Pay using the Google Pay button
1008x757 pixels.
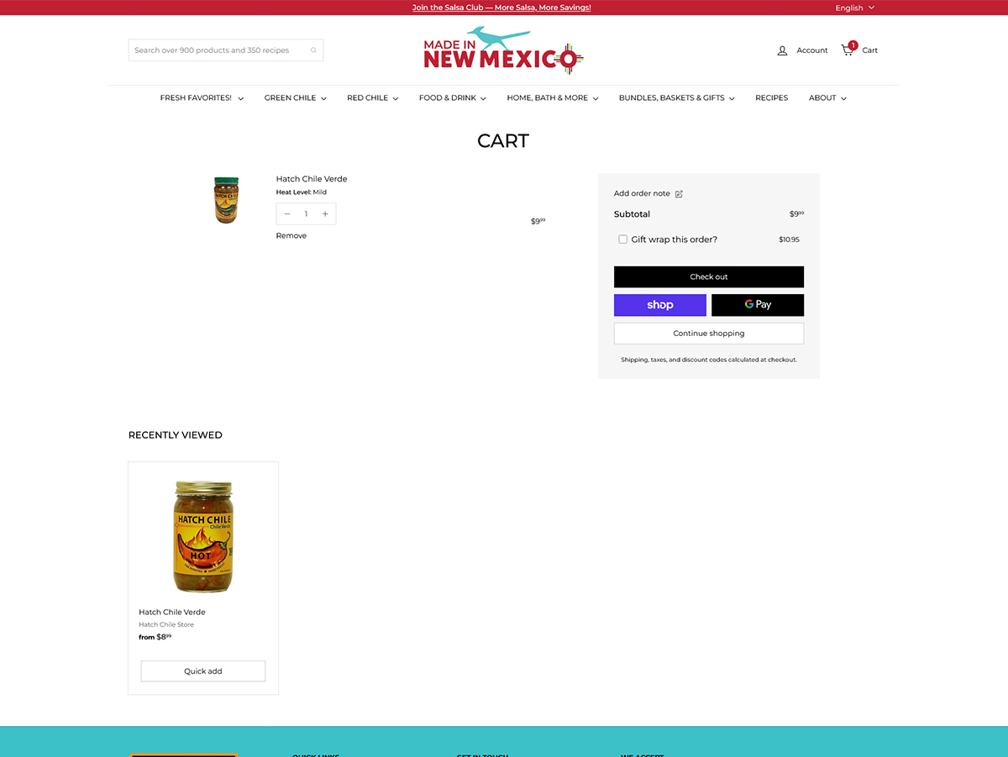[x=757, y=305]
